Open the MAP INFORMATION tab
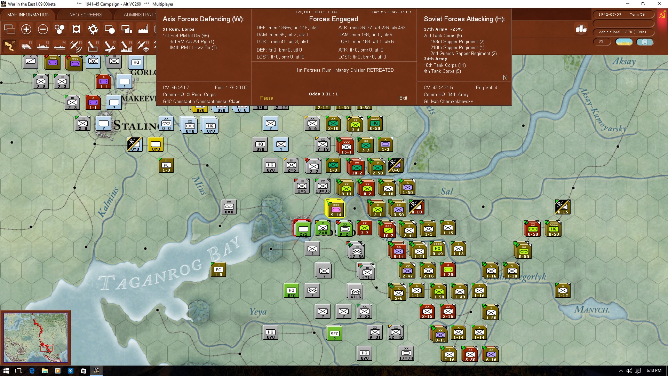Viewport: 668px width, 376px height. pos(28,15)
